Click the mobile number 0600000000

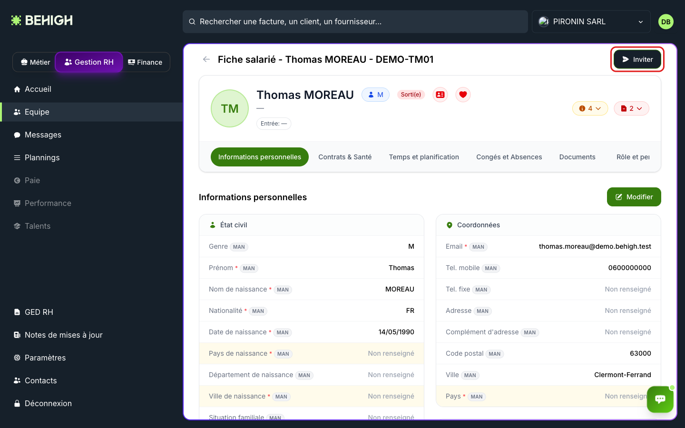tap(629, 268)
